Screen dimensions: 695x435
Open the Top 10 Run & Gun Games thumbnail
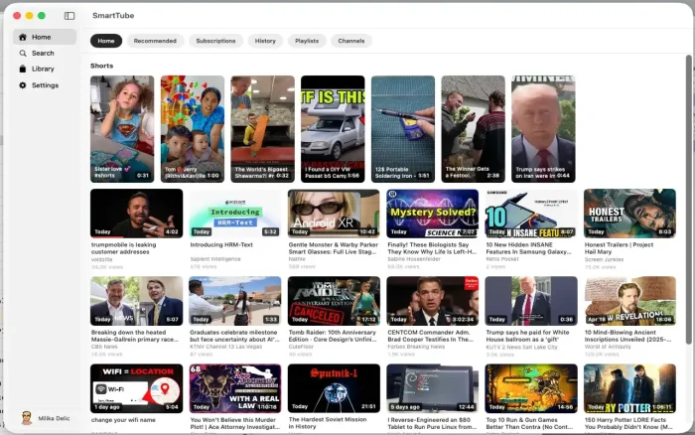click(x=531, y=388)
